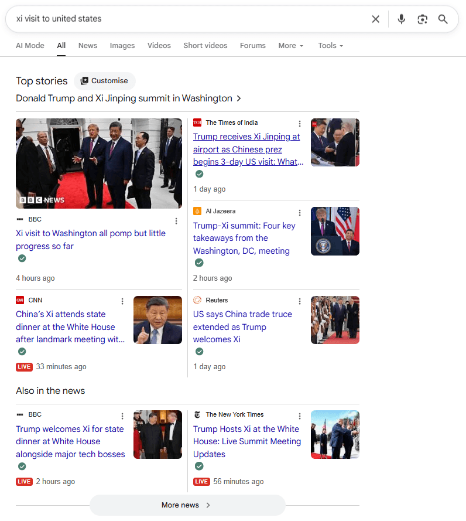Switch to the Images tab
Image resolution: width=466 pixels, height=521 pixels.
[x=122, y=46]
